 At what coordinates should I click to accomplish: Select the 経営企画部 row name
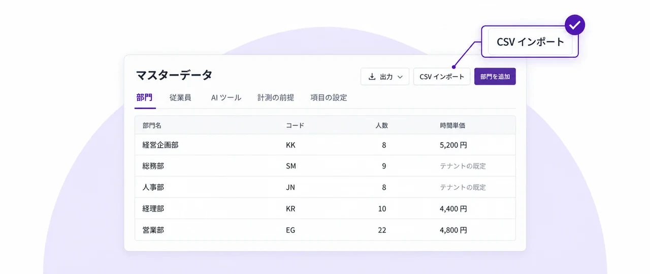(x=160, y=145)
